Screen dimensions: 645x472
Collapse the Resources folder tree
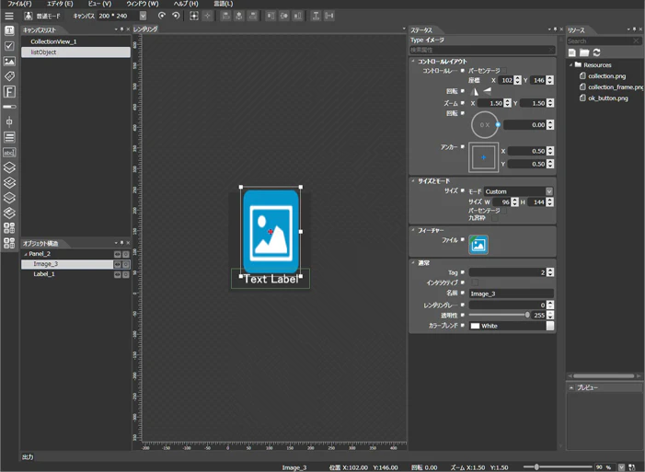(571, 65)
